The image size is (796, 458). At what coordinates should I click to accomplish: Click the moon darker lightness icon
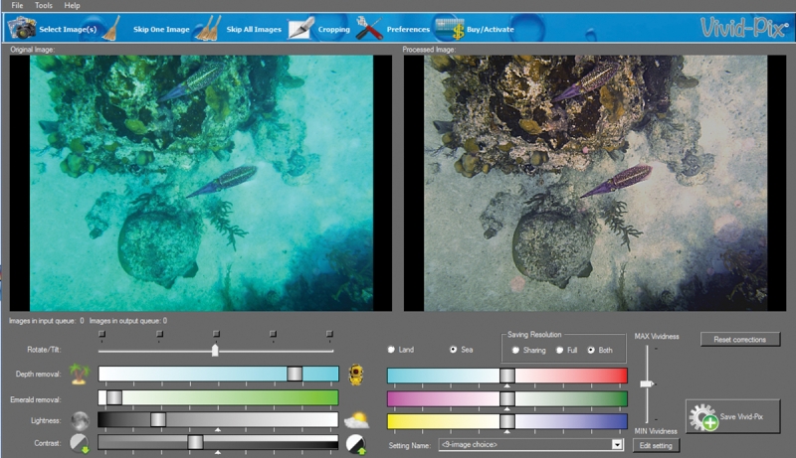80,420
